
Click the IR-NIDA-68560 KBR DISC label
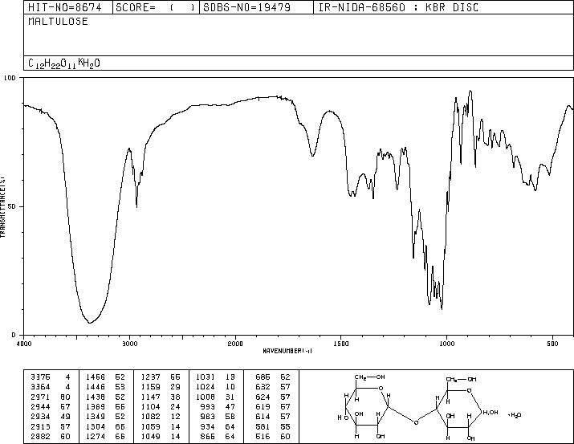click(398, 7)
